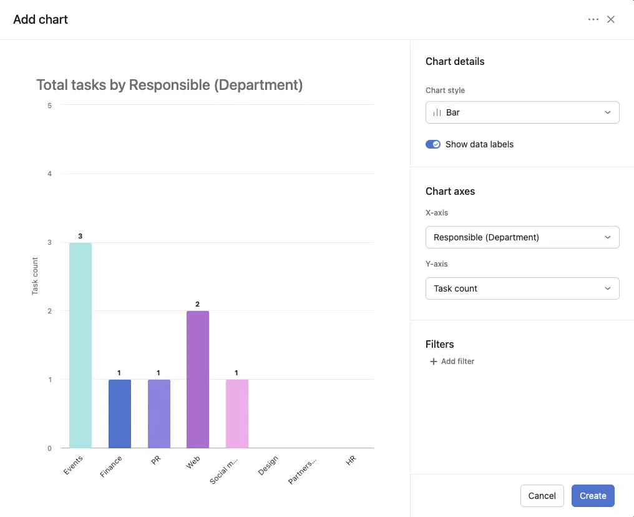Expand the chevron in the X-axis field
The width and height of the screenshot is (634, 517).
[608, 237]
